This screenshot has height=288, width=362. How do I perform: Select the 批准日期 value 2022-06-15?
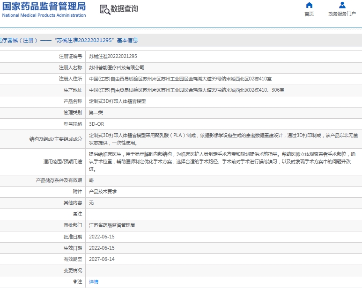102,237
